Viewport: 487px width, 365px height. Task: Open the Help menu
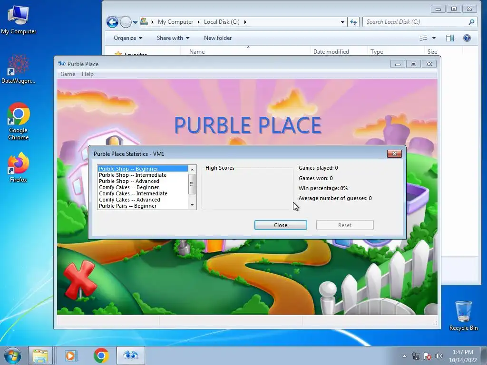coord(88,74)
